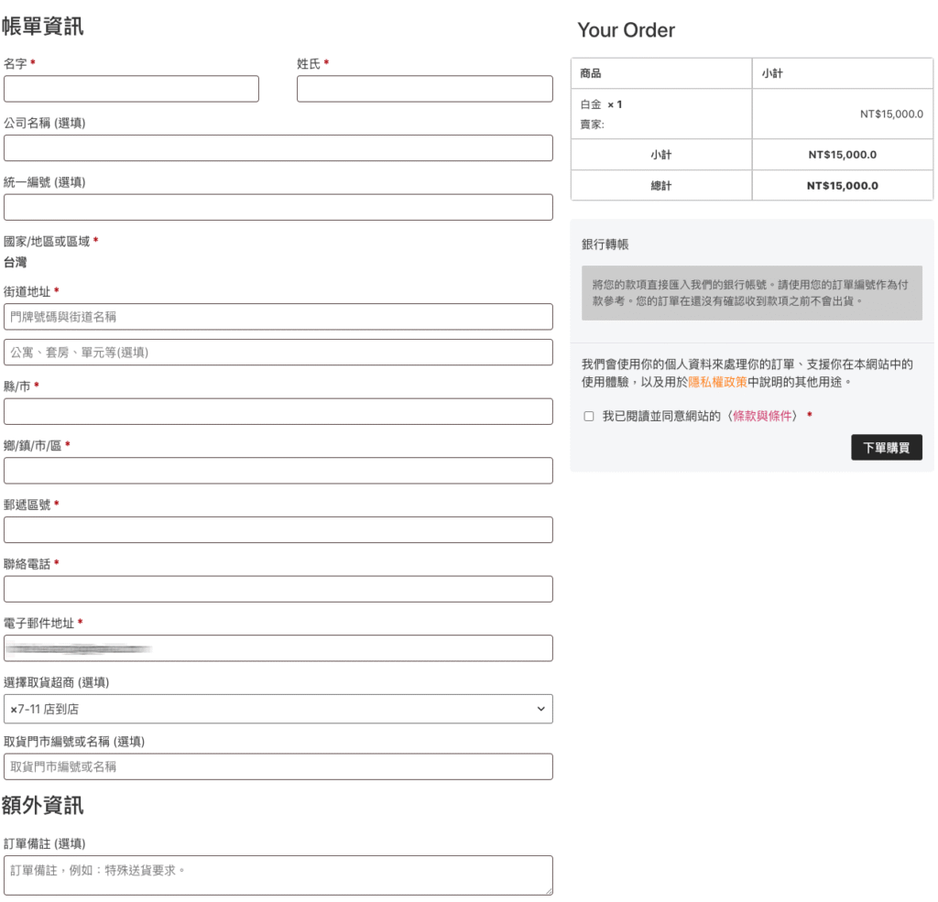Click the 姓氏 last name field
Image resolution: width=938 pixels, height=902 pixels.
coord(424,89)
